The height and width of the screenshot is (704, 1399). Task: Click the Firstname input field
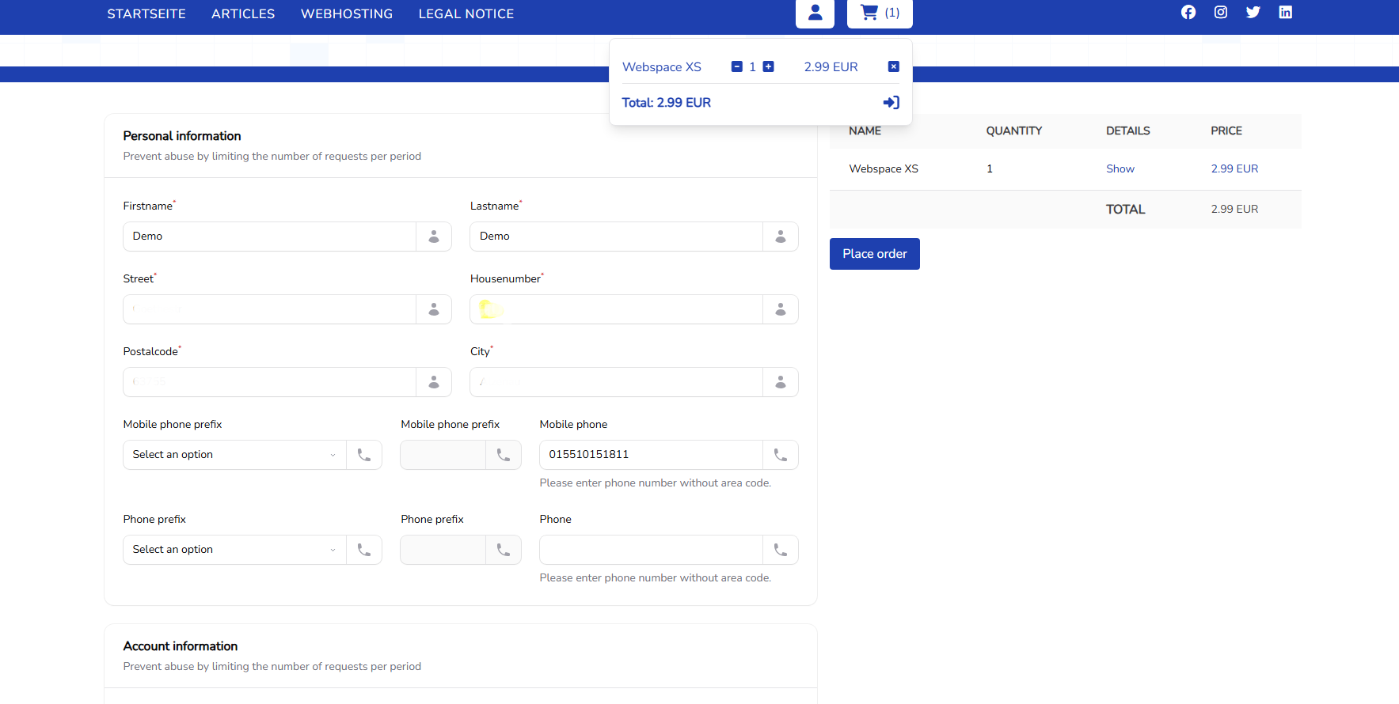coord(269,237)
